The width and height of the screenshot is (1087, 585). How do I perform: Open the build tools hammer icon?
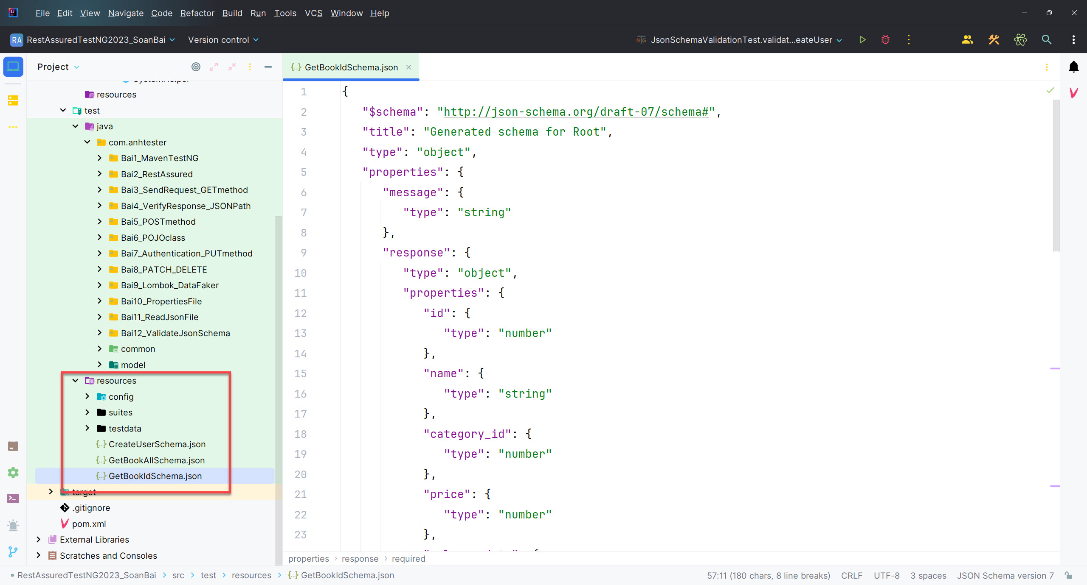point(994,39)
